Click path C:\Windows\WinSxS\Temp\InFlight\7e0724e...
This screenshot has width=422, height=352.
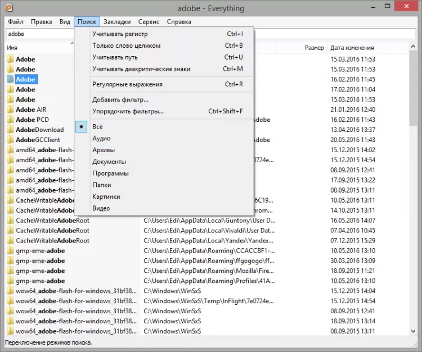[x=209, y=301]
